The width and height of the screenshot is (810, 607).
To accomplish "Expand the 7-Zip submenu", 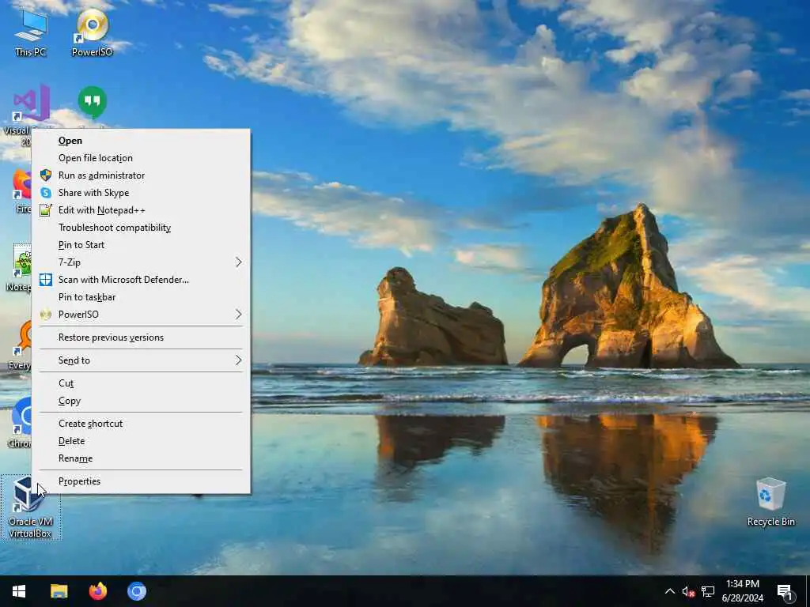I will [x=141, y=262].
